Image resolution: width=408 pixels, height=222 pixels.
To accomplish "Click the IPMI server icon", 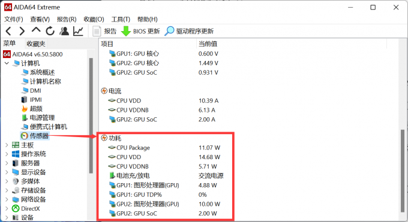I will (x=24, y=99).
